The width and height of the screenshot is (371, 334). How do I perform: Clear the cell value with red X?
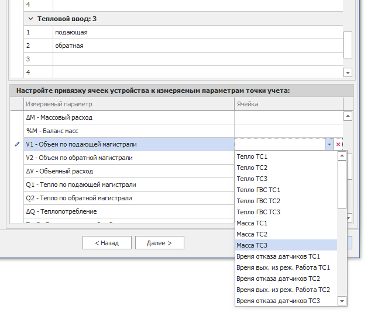338,144
